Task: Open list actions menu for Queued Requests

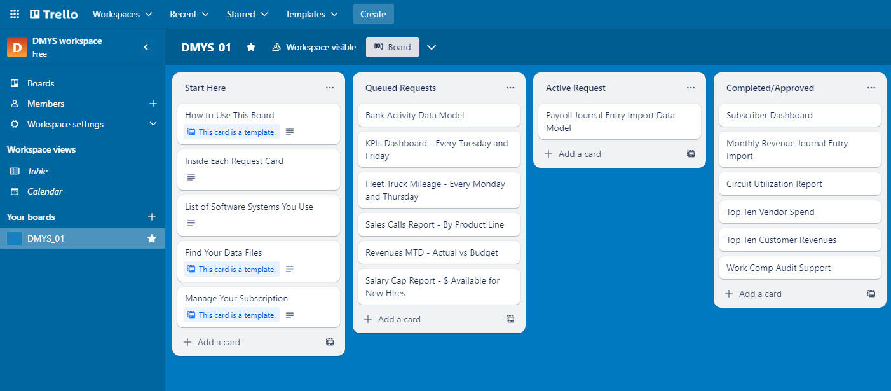Action: (x=510, y=88)
